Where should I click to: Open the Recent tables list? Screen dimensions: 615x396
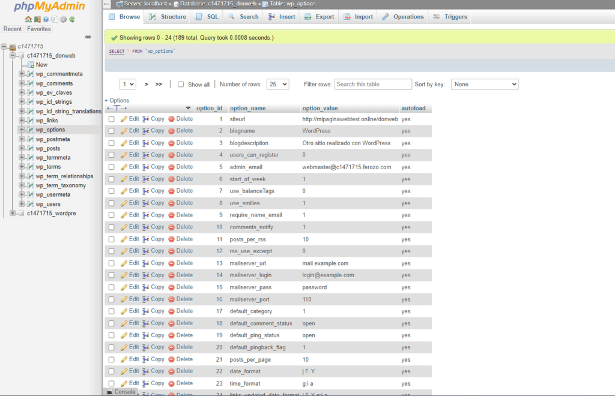click(13, 29)
